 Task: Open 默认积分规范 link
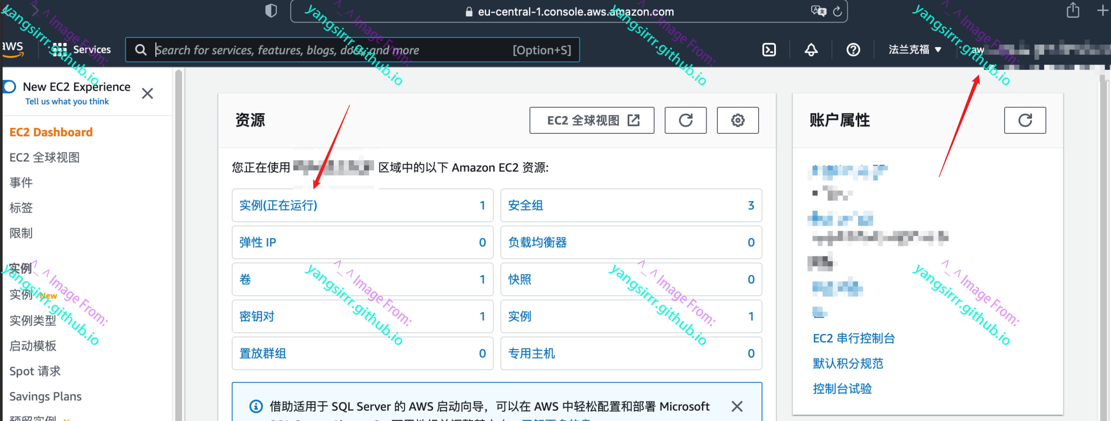click(848, 363)
